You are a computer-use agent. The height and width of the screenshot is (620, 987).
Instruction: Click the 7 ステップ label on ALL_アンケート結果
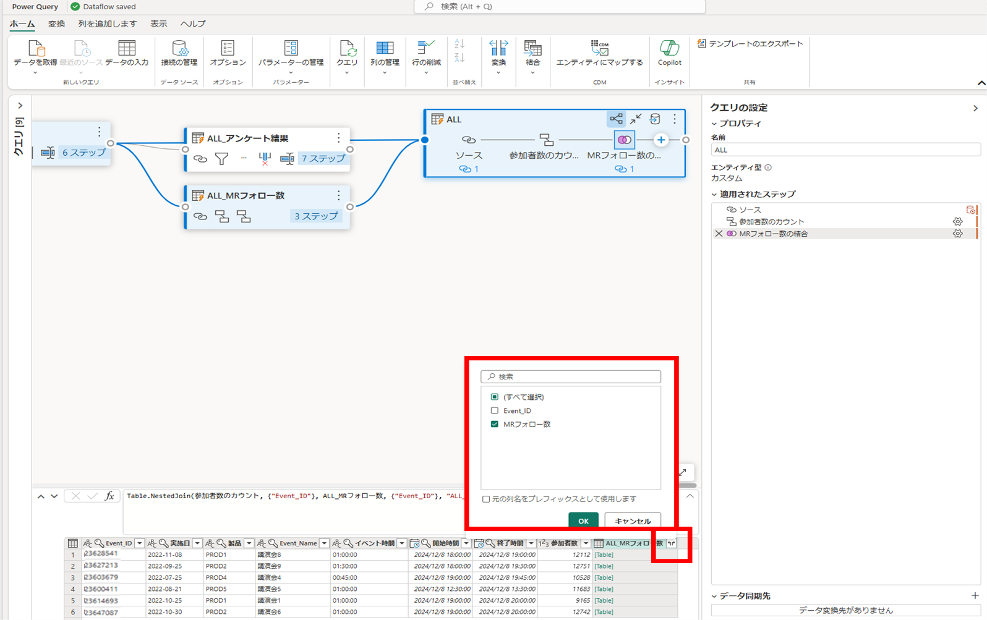click(x=323, y=159)
